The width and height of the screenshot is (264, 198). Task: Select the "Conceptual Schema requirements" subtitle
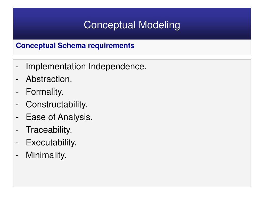(x=75, y=46)
